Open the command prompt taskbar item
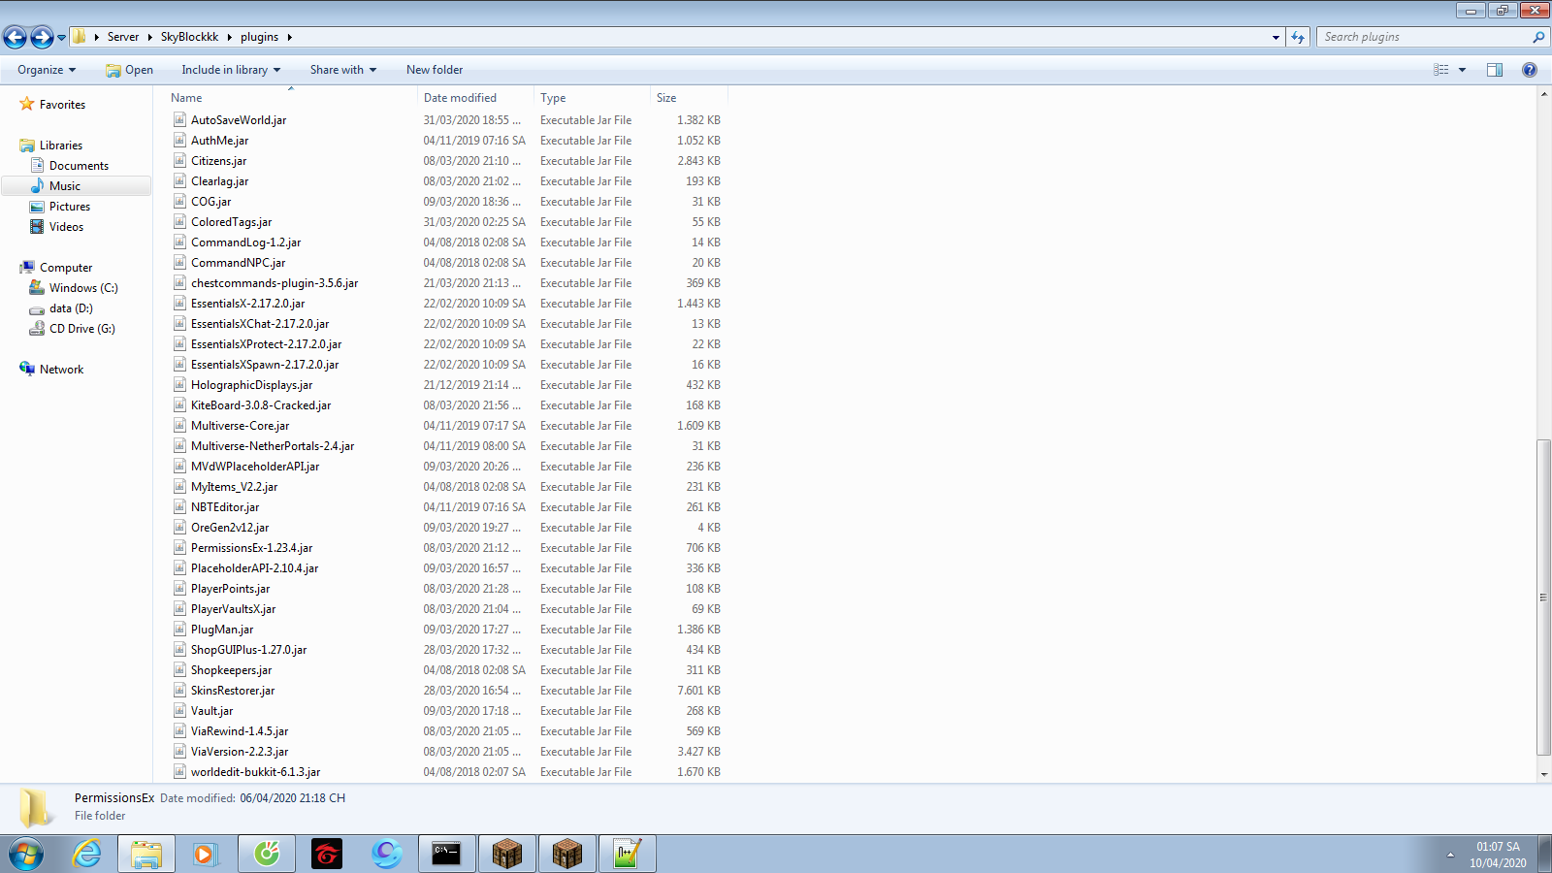Screen dimensions: 1552x873 (447, 854)
